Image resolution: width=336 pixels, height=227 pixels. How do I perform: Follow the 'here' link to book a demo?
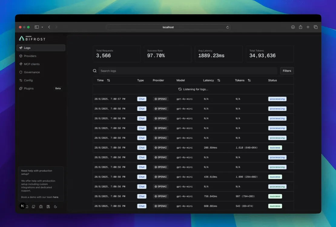(56, 197)
